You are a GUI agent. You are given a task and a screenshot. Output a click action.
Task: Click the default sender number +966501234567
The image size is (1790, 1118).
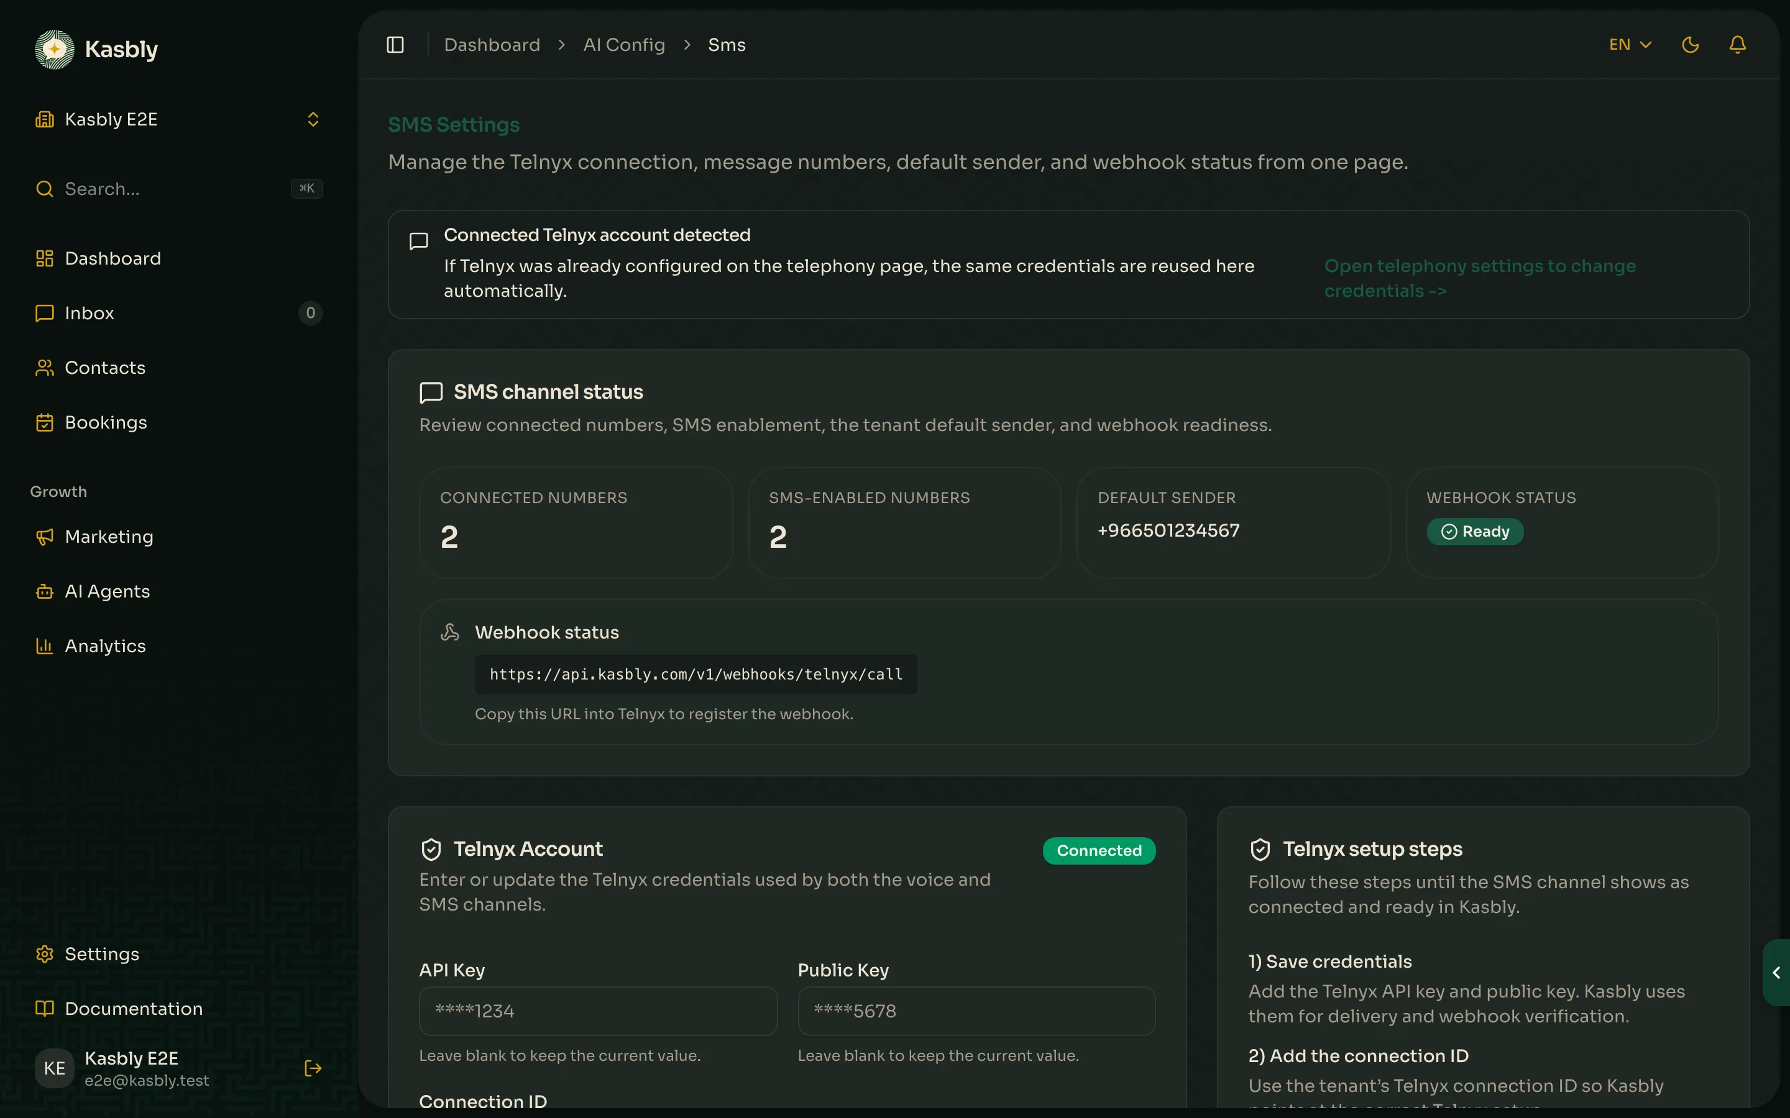coord(1168,531)
